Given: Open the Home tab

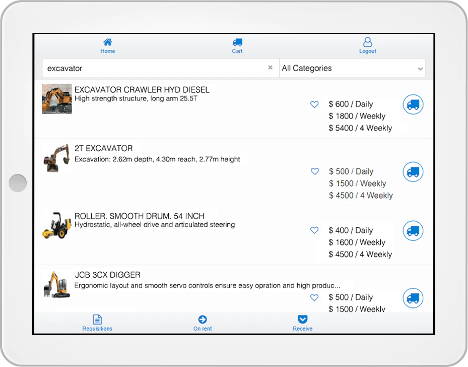Looking at the screenshot, I should coord(108,46).
